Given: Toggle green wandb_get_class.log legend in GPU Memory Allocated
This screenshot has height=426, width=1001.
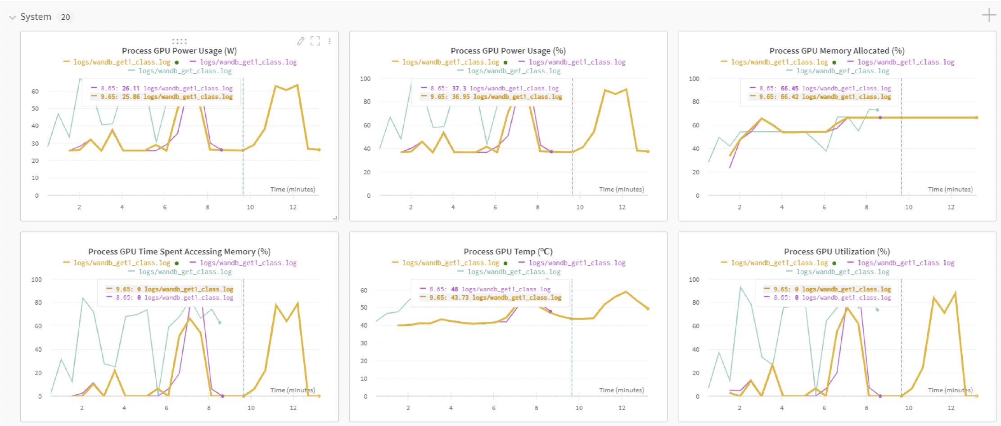Looking at the screenshot, I should [838, 71].
